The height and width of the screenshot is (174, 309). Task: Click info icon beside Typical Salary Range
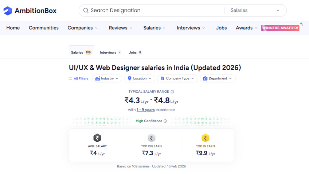(x=172, y=92)
